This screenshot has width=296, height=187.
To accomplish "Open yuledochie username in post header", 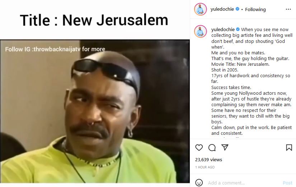I will point(222,9).
